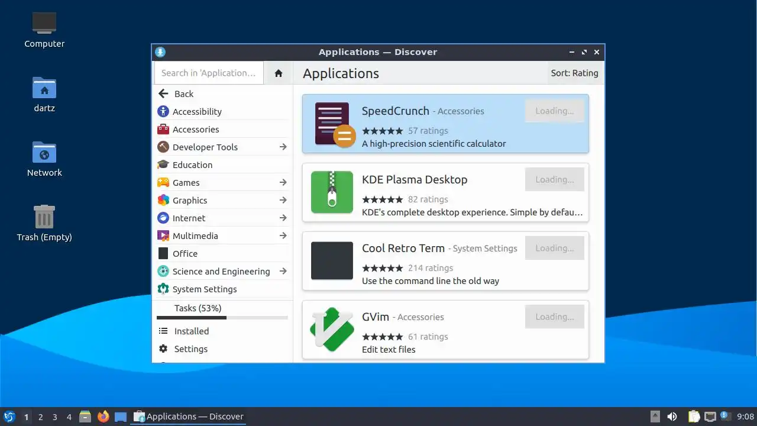Expand the Multimedia submenu arrow
The width and height of the screenshot is (757, 426).
coord(283,235)
